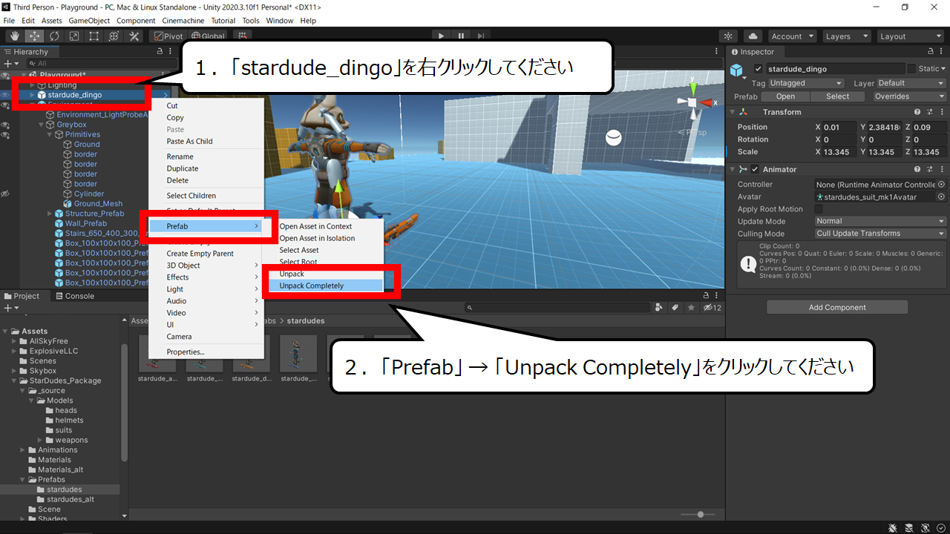950x534 pixels.
Task: Search by label icon in Project panel
Action: coord(675,307)
